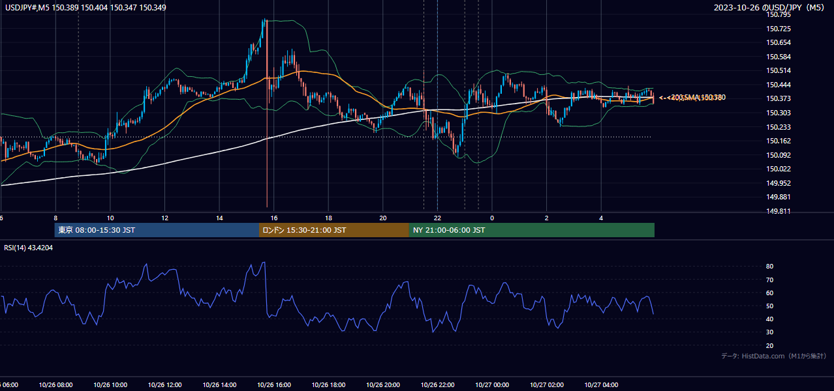Click the bottom date label 10/26 14:00
Screen dimensions: 834x391
point(219,385)
